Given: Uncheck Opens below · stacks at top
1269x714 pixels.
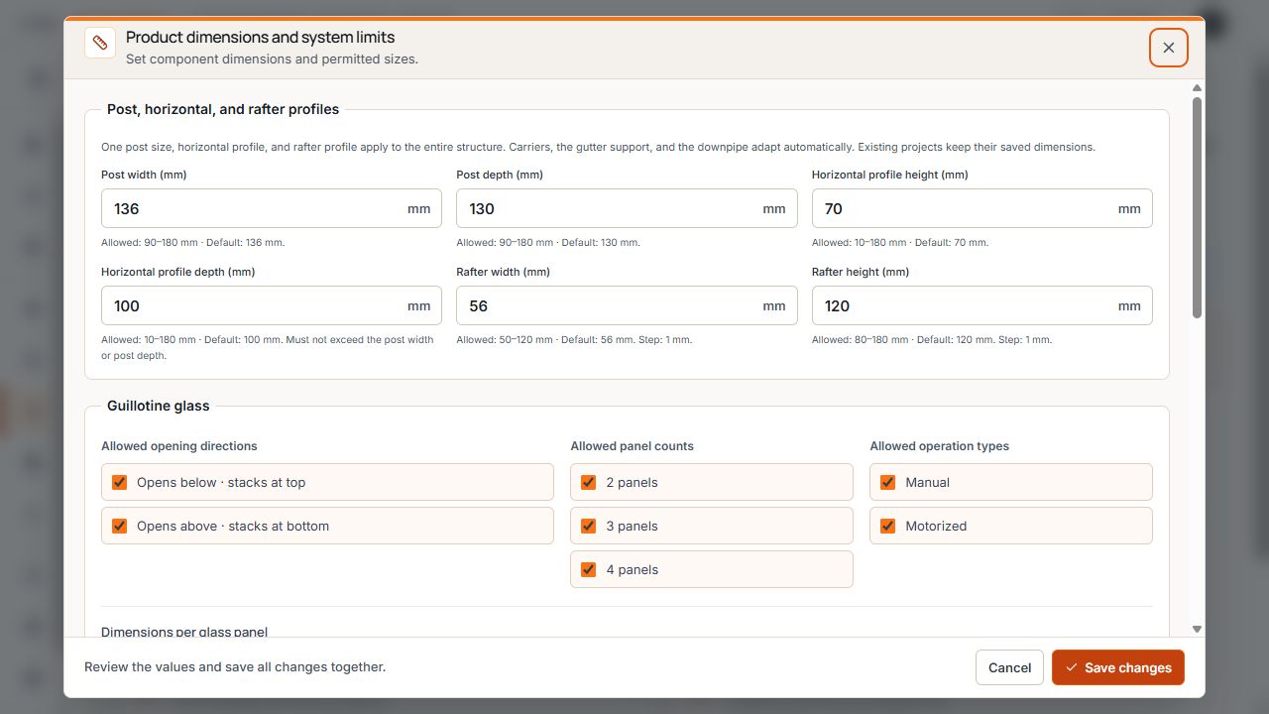Looking at the screenshot, I should [x=120, y=482].
